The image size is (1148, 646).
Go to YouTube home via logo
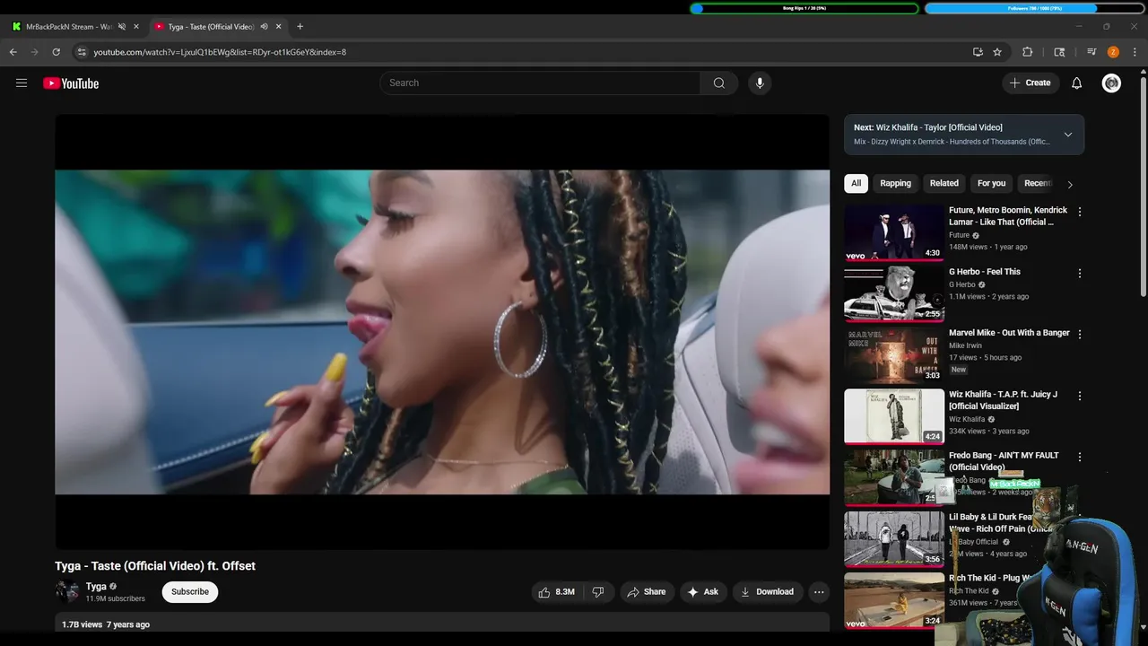point(71,83)
